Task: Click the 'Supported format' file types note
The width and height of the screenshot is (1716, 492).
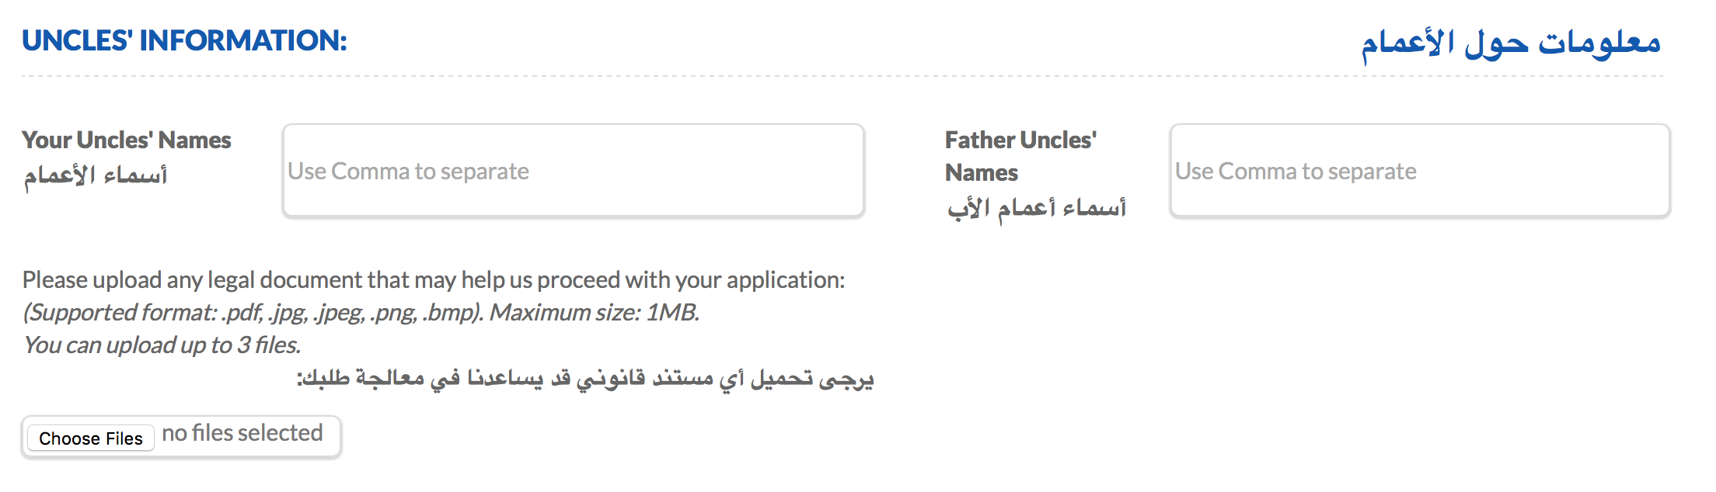Action: click(x=253, y=312)
